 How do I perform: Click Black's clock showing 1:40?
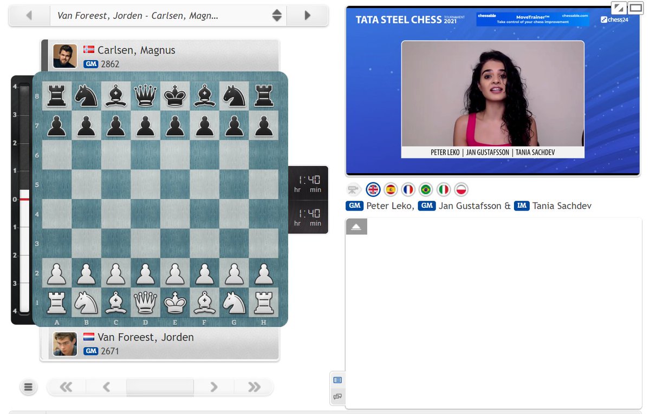click(308, 183)
